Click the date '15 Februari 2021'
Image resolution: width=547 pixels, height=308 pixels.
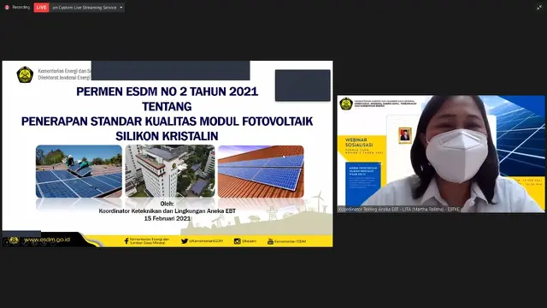point(168,218)
